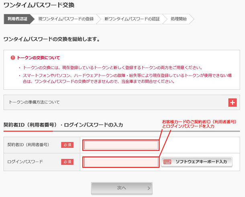Focus the ログインパスワード input field
Image resolution: width=245 pixels, height=197 pixels.
(120, 162)
